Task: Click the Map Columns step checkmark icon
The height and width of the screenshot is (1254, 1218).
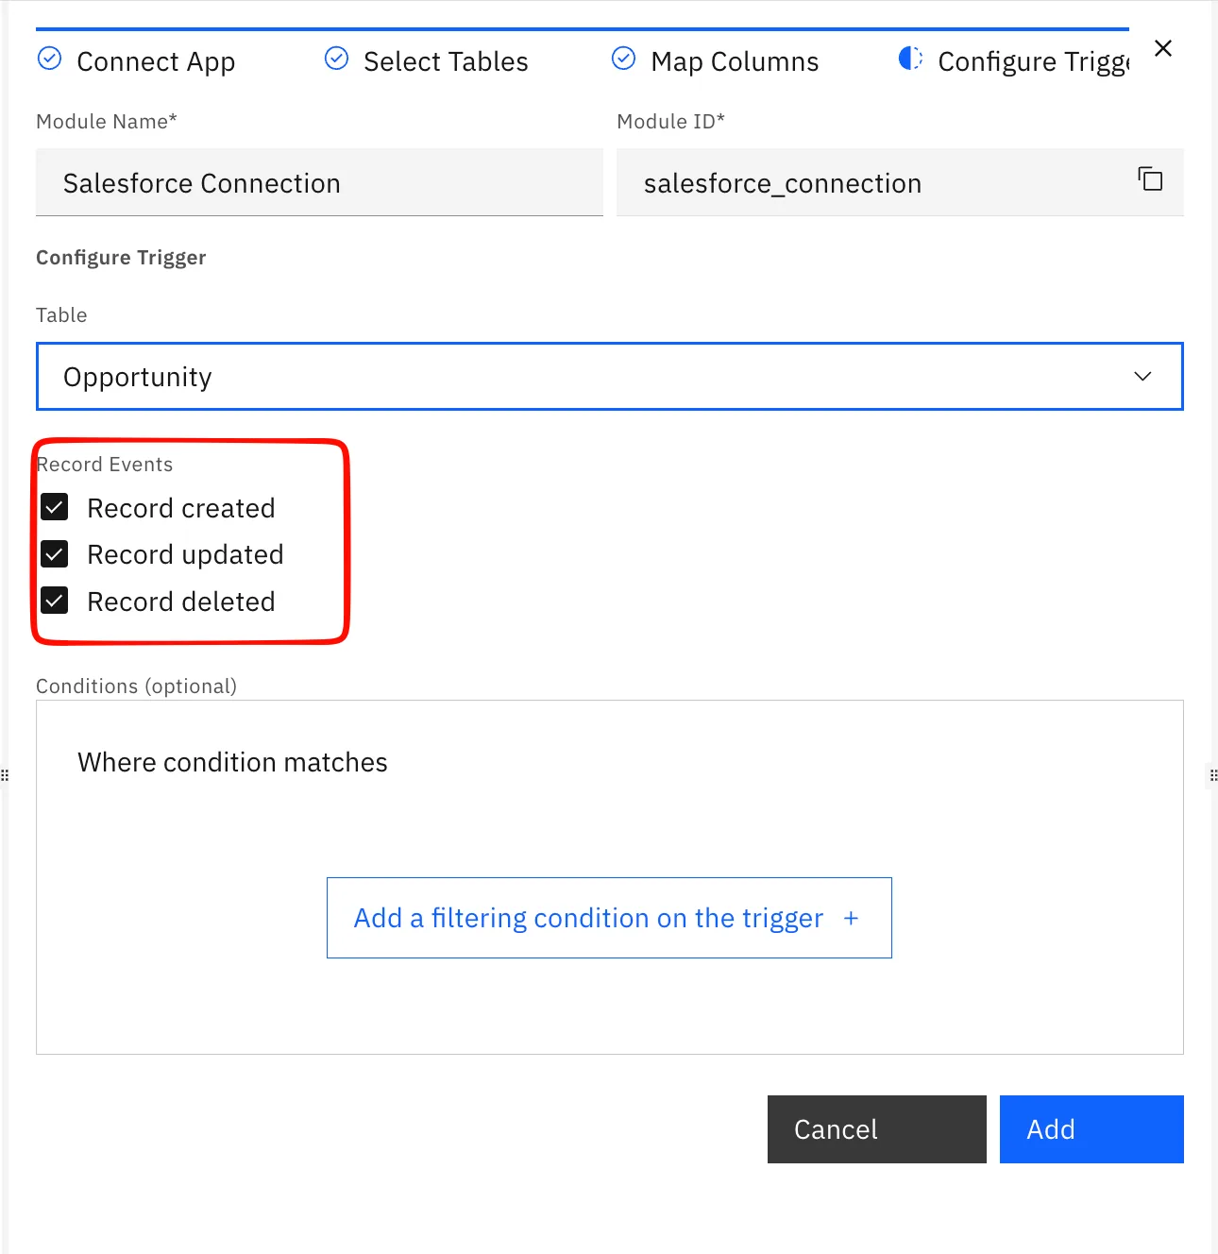Action: point(623,59)
